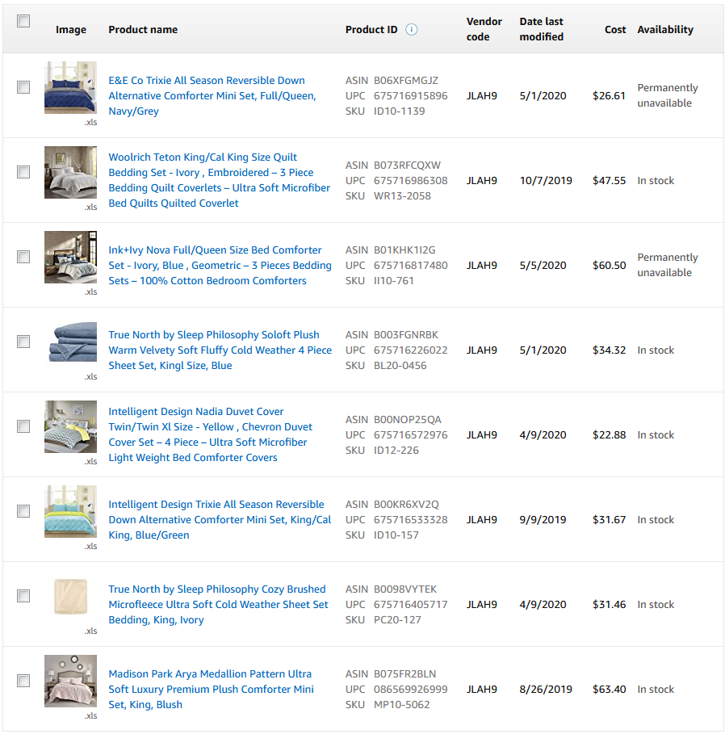Viewport: 725px width, 734px height.
Task: View the blue folded sheet set thumbnail
Action: [71, 342]
